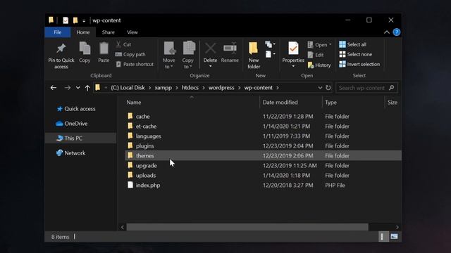Click Open in the Open group

click(319, 45)
